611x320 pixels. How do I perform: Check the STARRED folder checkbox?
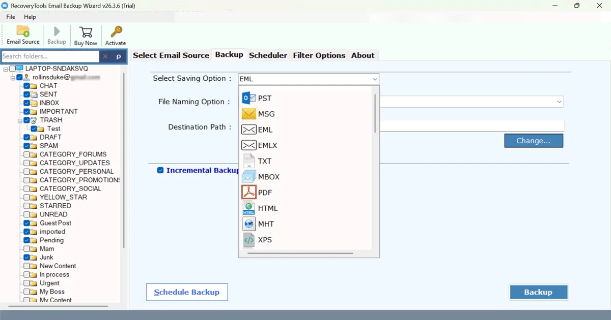click(x=26, y=206)
